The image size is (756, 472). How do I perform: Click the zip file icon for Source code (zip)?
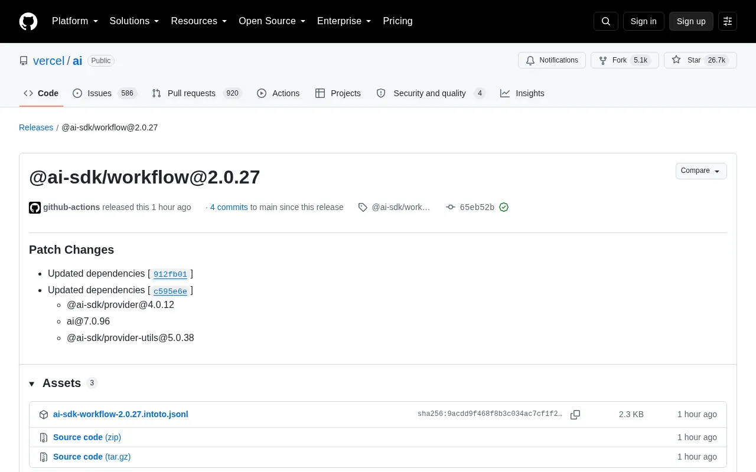(44, 438)
